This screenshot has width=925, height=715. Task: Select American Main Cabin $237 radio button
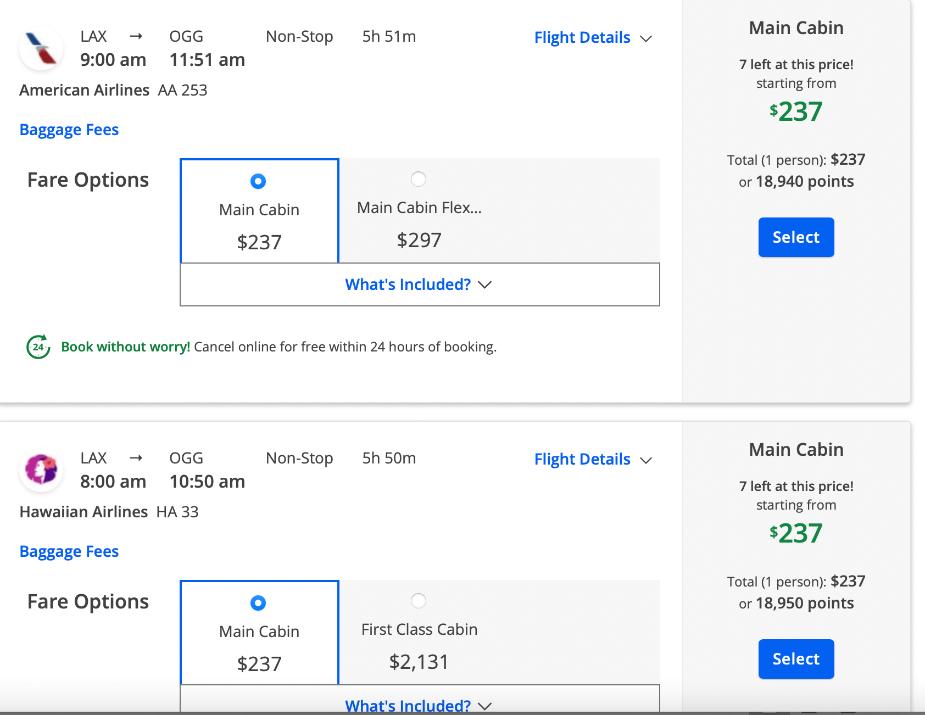click(x=258, y=181)
